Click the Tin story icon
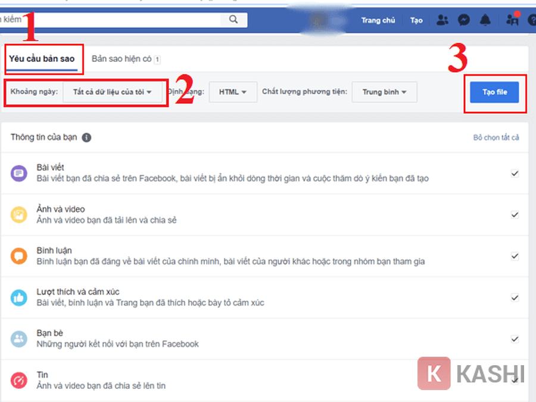Viewport: 536px width, 402px height. [18, 379]
